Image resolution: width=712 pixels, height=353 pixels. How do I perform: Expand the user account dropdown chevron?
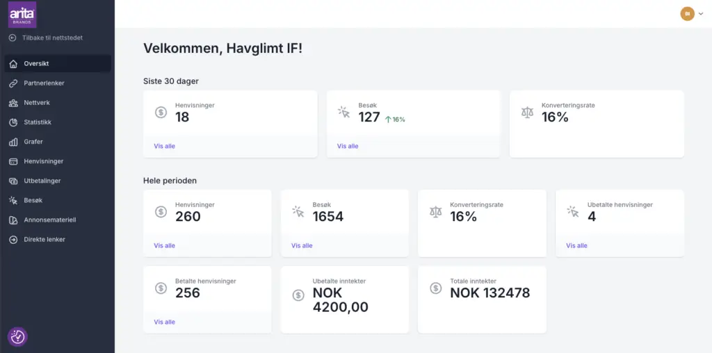click(x=701, y=14)
